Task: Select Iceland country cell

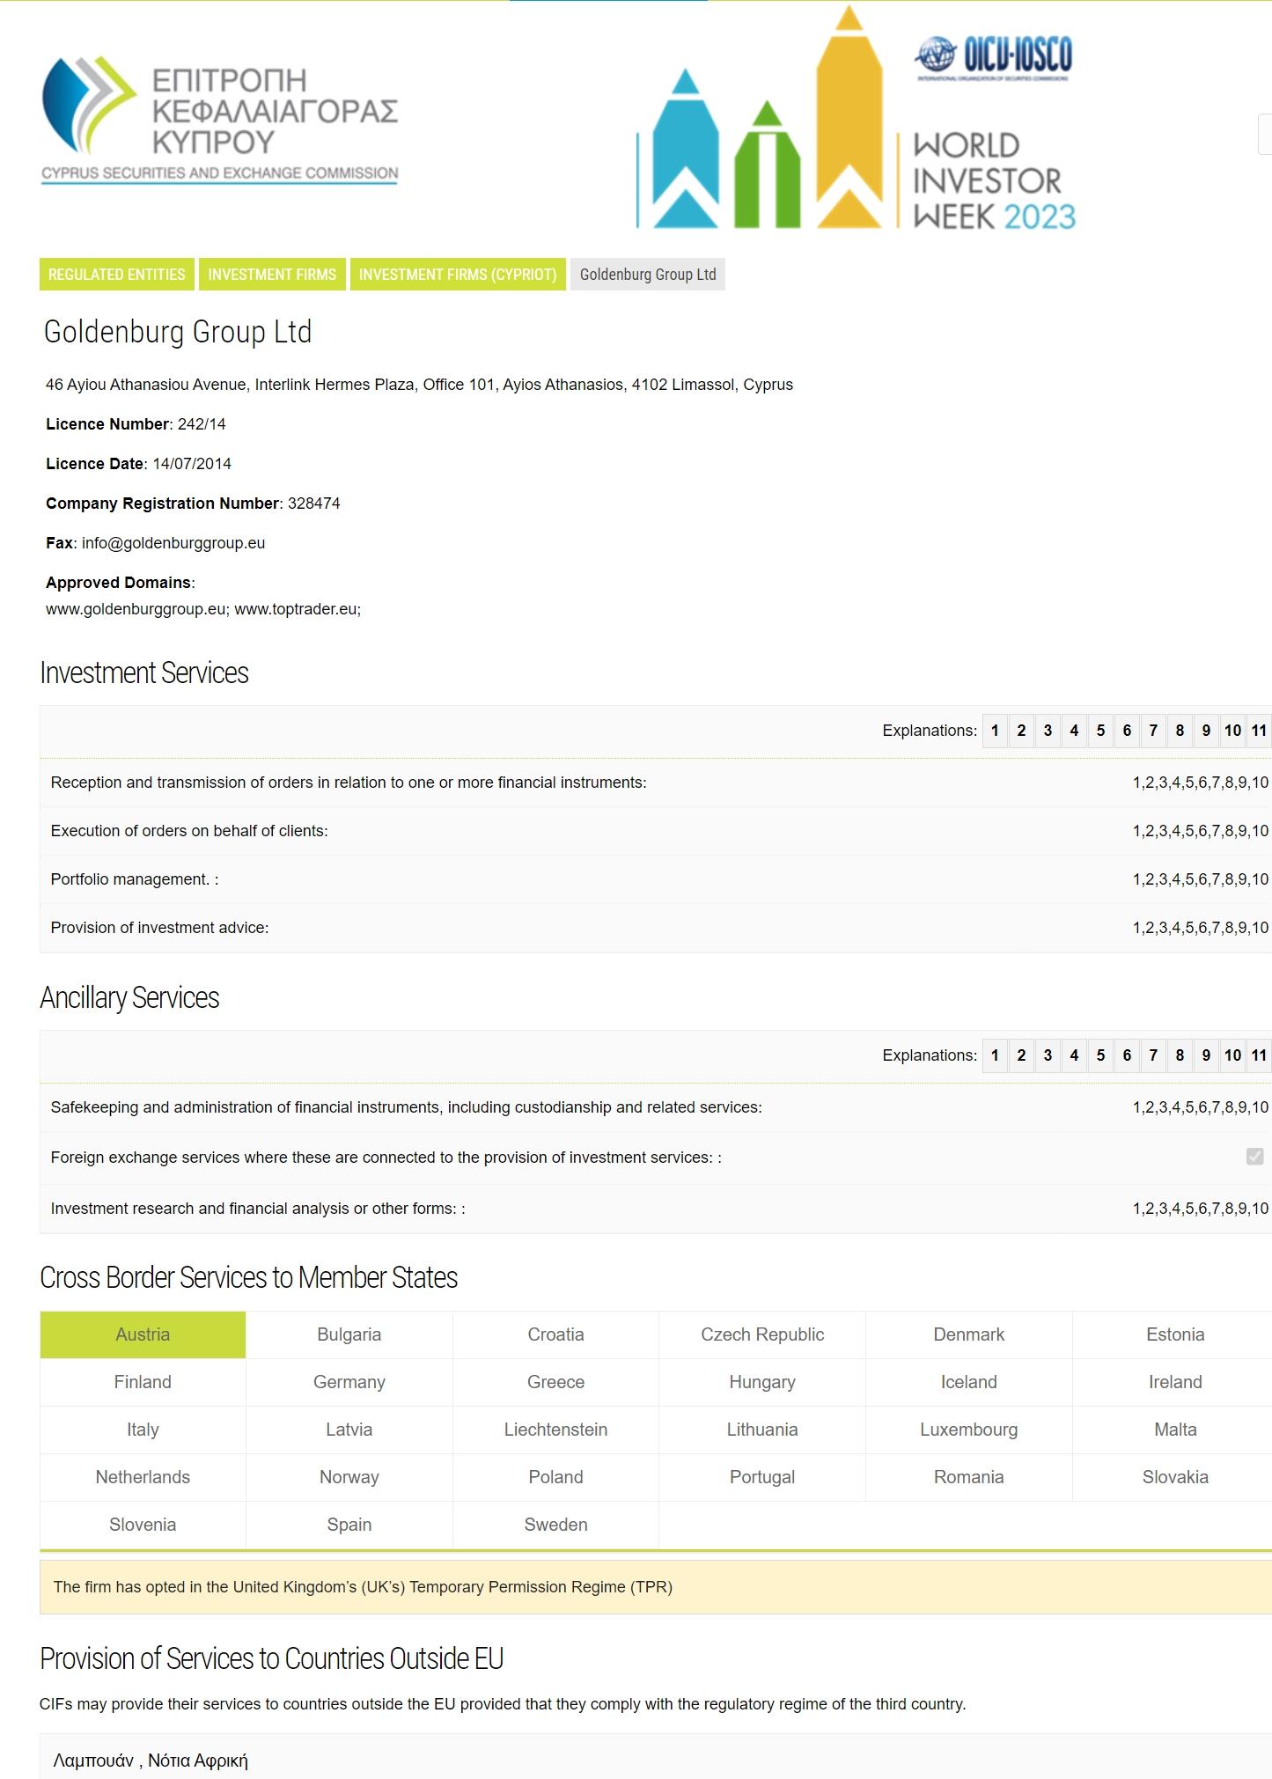Action: click(x=969, y=1382)
